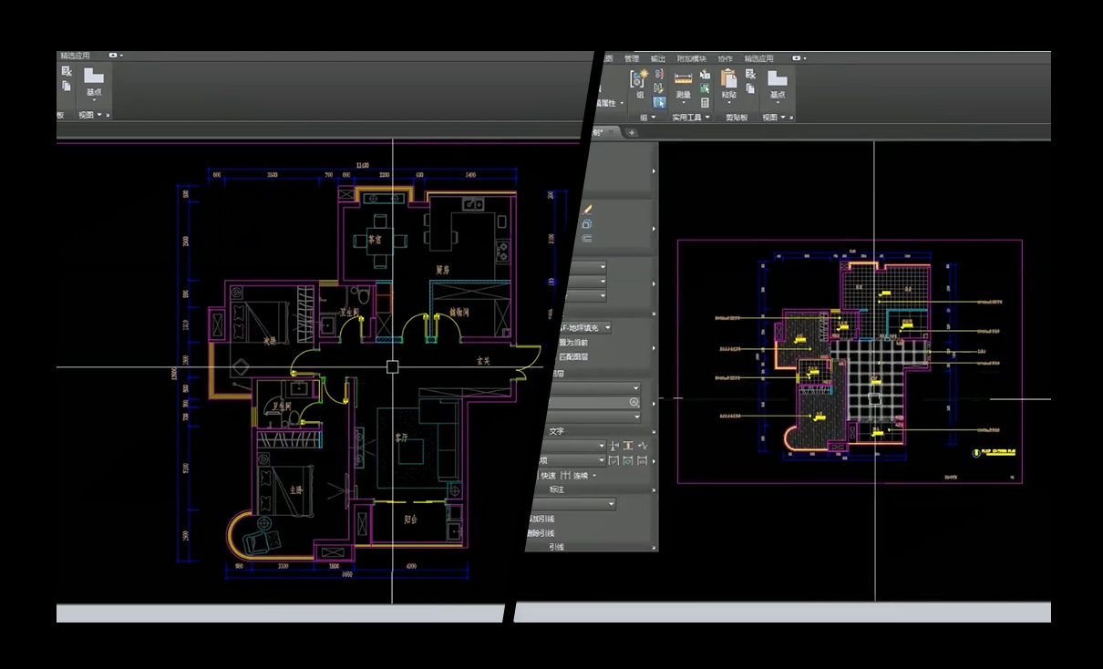This screenshot has width=1103, height=669.
Task: Click the zoom search icon in side panel field
Action: pos(634,402)
